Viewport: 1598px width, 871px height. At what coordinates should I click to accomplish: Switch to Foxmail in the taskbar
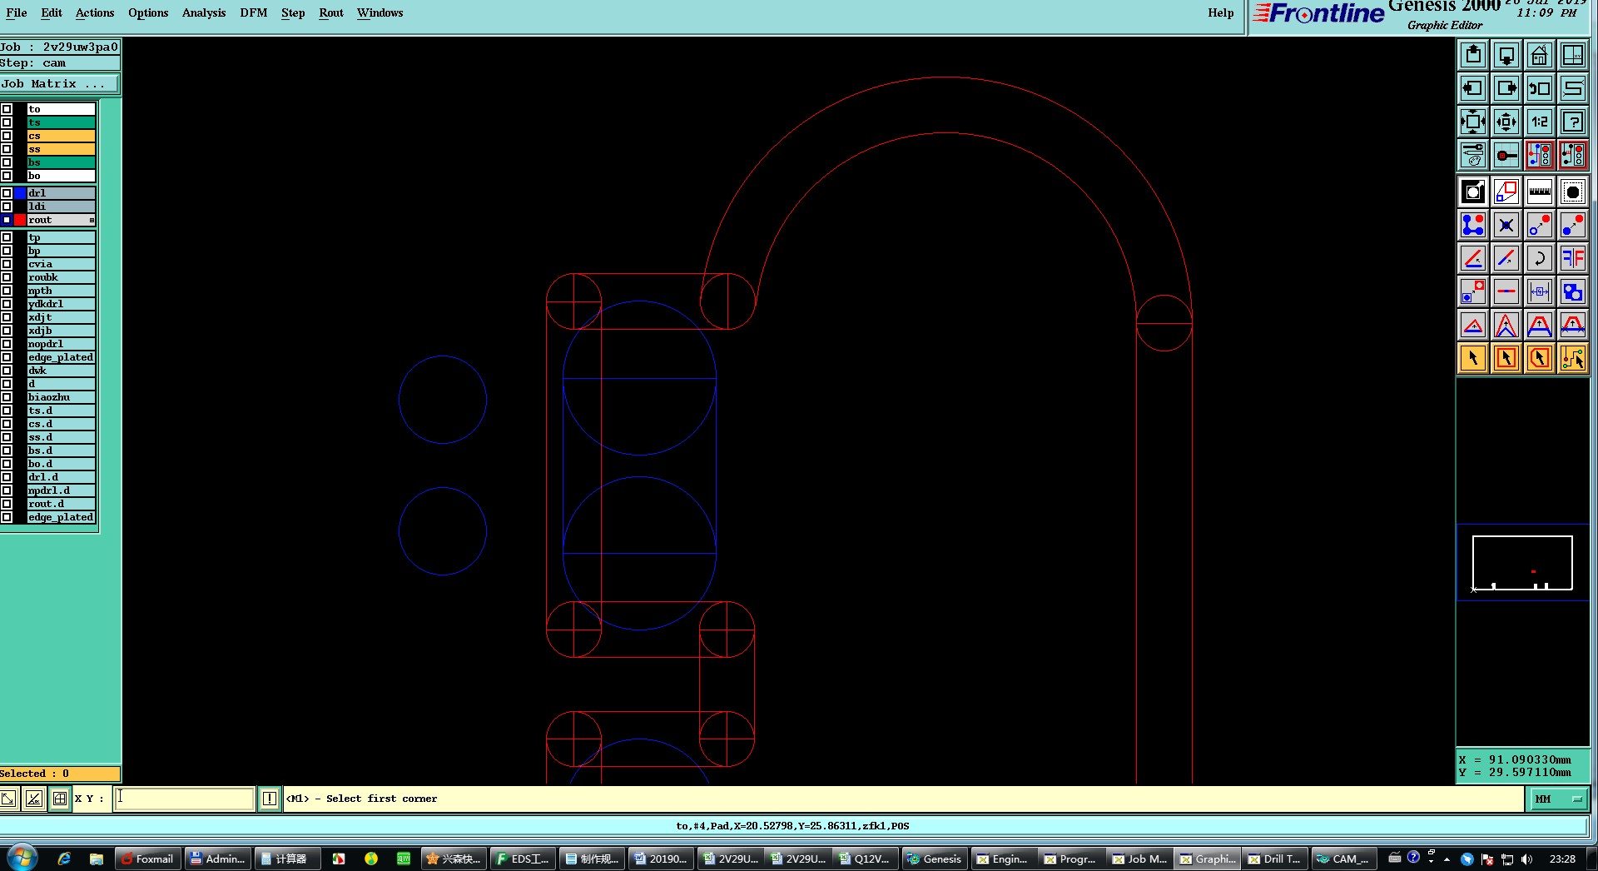pos(147,859)
